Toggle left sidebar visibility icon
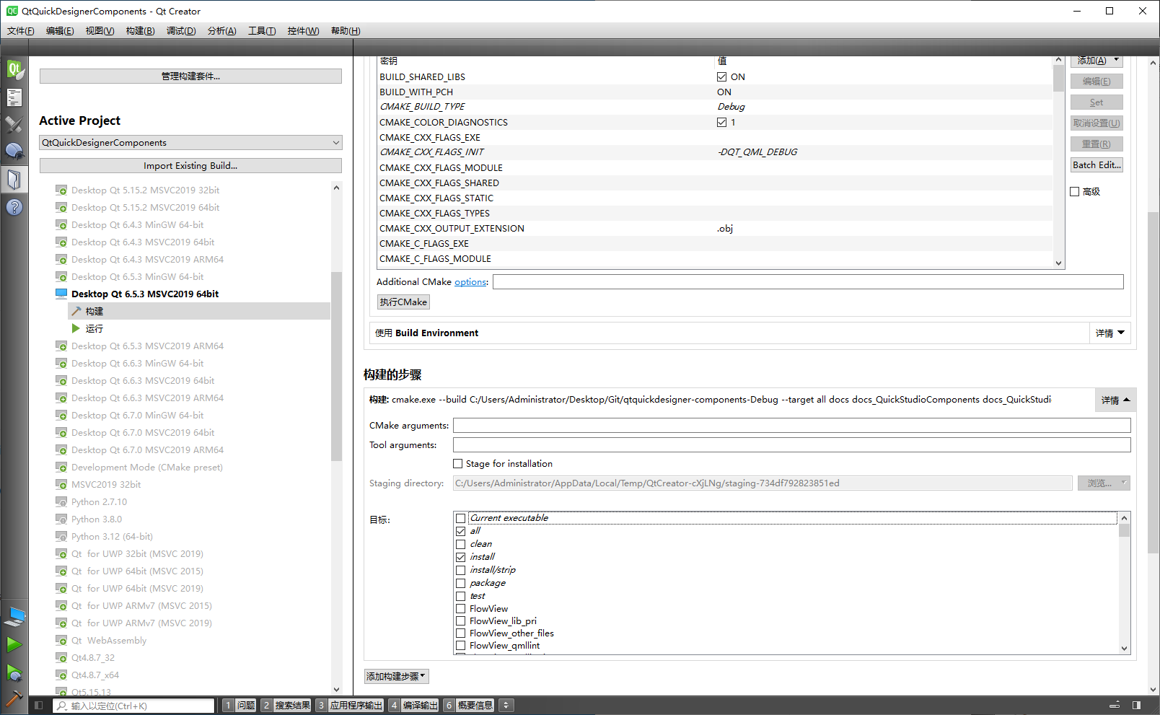Image resolution: width=1160 pixels, height=715 pixels. tap(39, 706)
